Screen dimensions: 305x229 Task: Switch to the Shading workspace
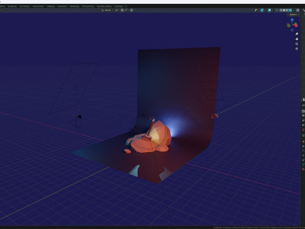click(x=51, y=6)
